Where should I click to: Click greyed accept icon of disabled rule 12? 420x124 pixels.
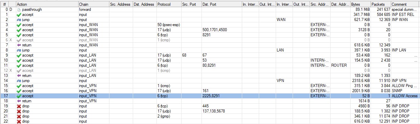click(19, 70)
